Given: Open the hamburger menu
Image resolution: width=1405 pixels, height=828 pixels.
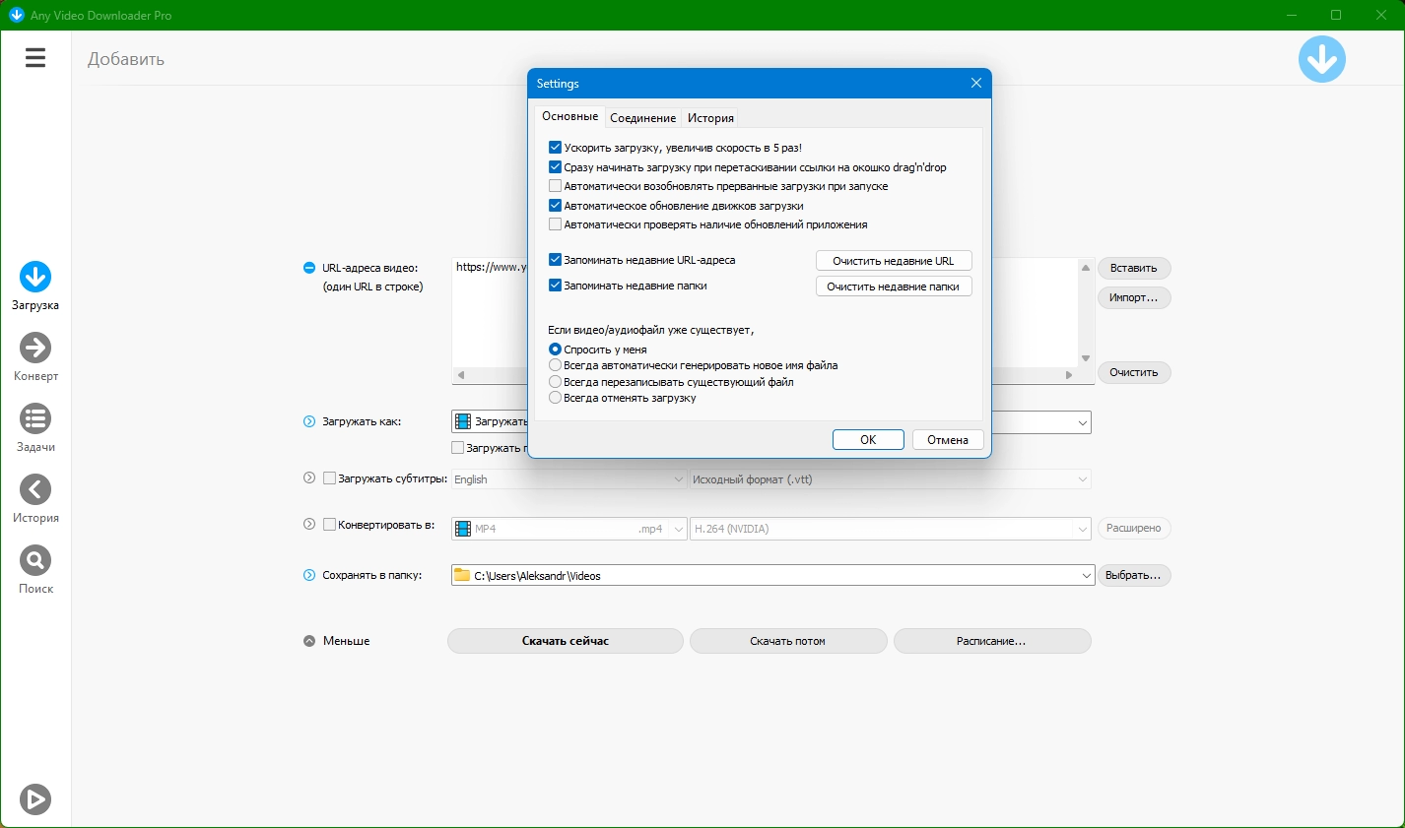Looking at the screenshot, I should (35, 58).
